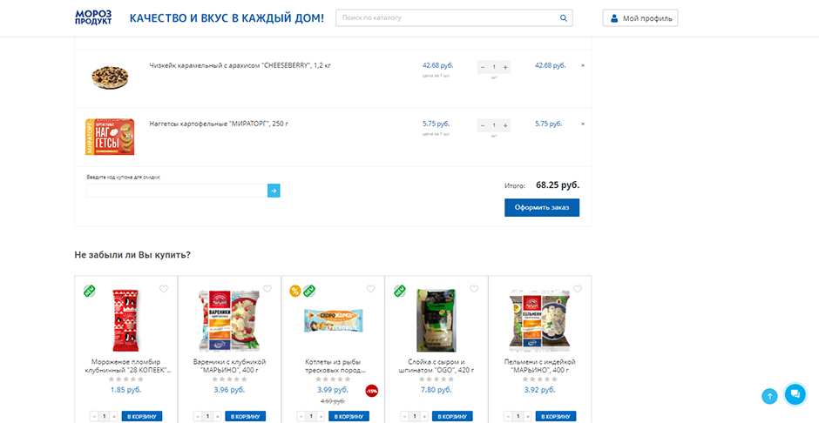Screen dimensions: 819x423
Task: Add Котлеты из рыбы to cart
Action: click(349, 416)
